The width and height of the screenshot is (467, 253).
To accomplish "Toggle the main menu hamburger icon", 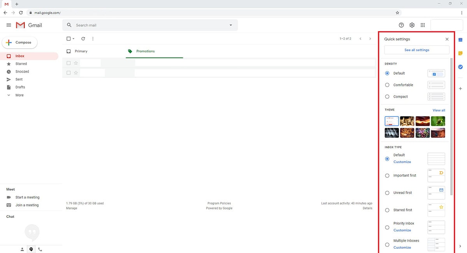I will coord(9,25).
